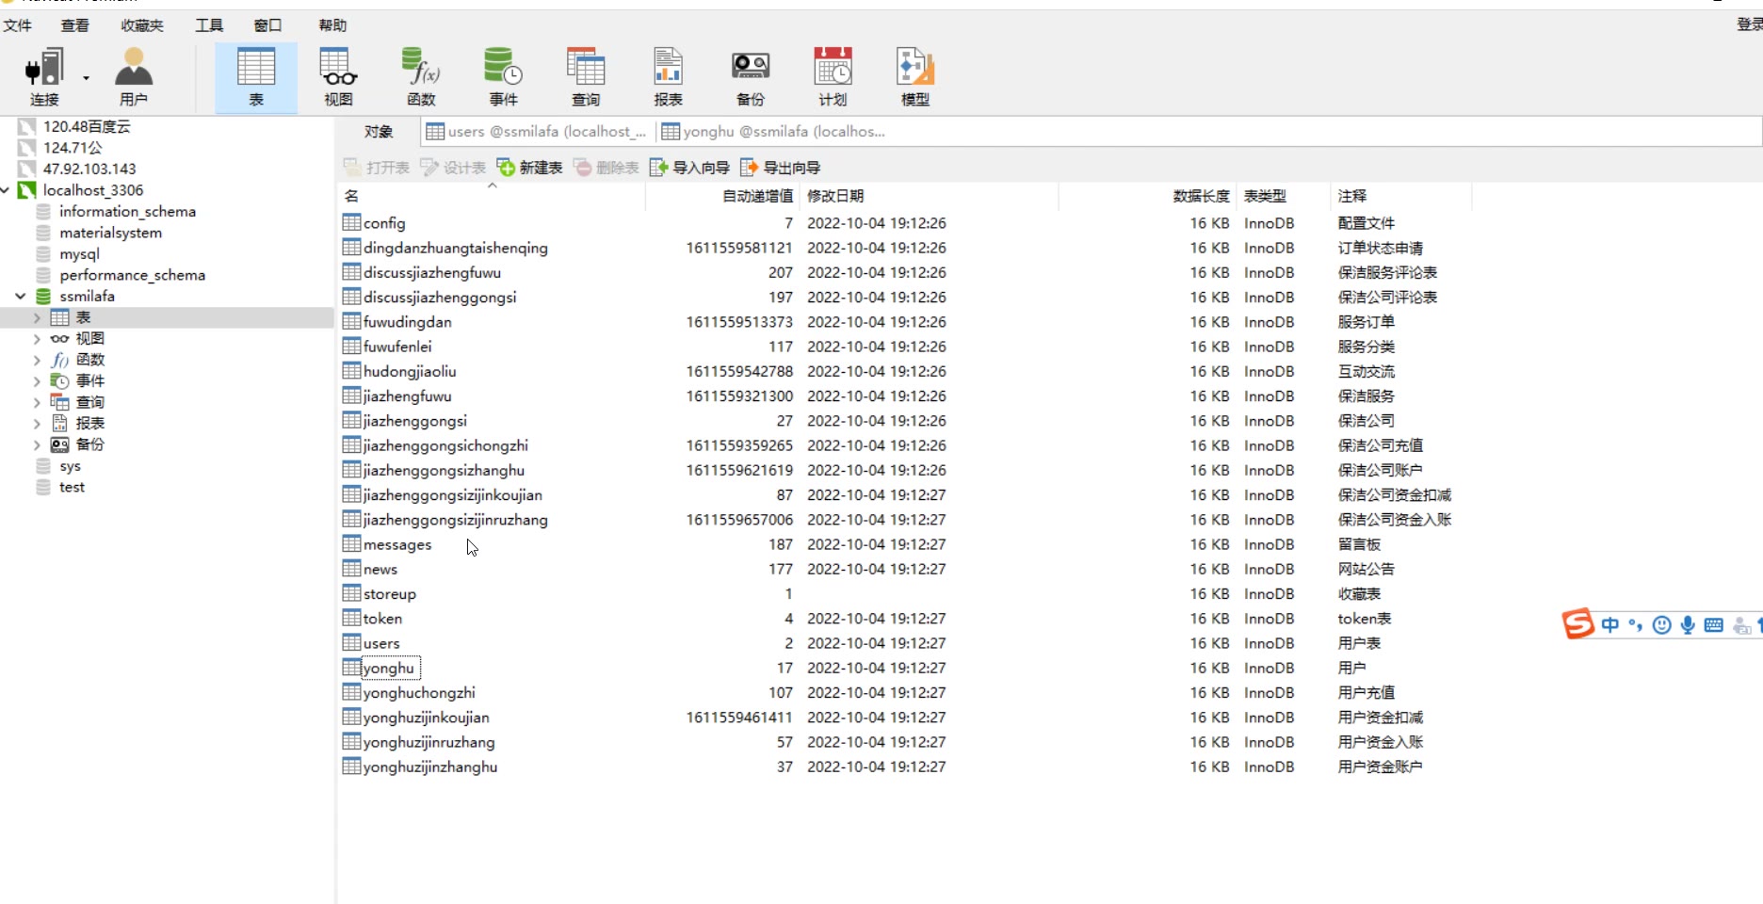Open the 用户 (User) toolbar icon
Viewport: 1763px width, 904px height.
[134, 77]
